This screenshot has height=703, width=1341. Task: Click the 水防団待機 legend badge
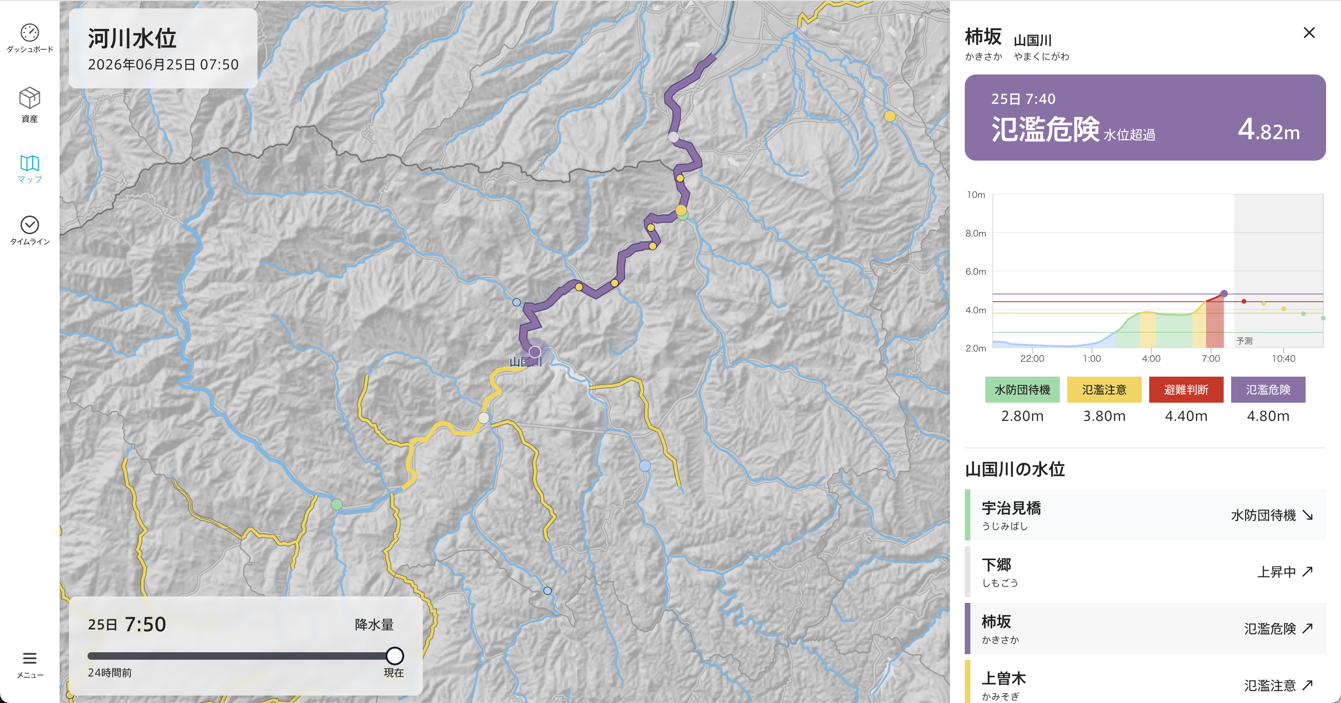click(x=1022, y=389)
